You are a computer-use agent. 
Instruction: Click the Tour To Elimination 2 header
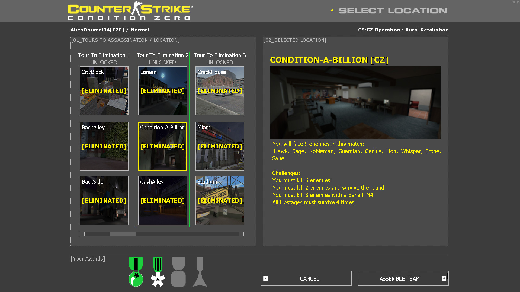click(x=163, y=55)
